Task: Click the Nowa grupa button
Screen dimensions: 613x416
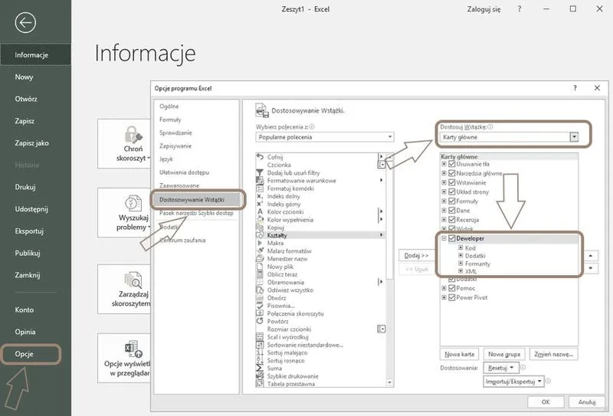Action: [x=504, y=354]
